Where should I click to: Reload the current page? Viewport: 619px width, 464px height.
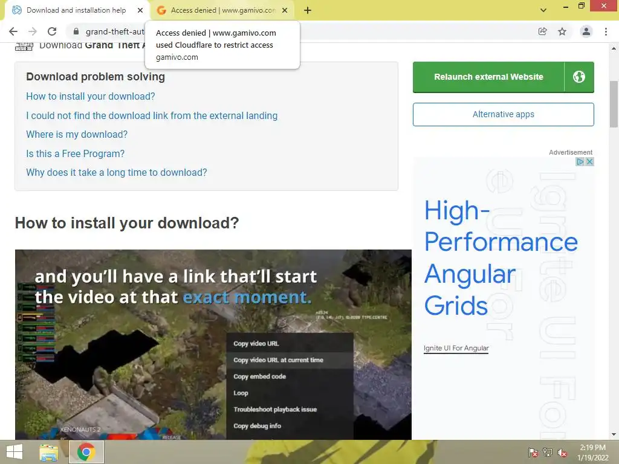click(52, 31)
